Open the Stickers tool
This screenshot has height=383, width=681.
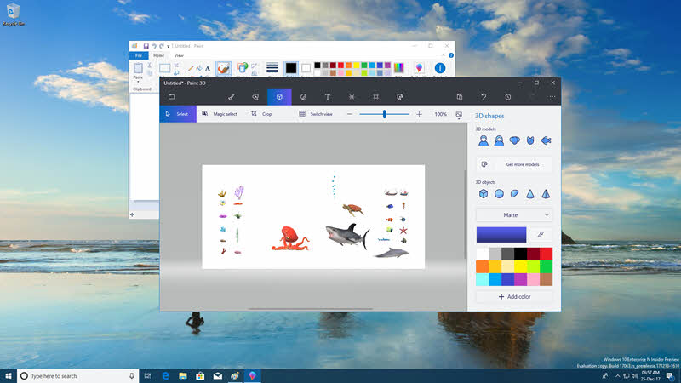pyautogui.click(x=303, y=97)
